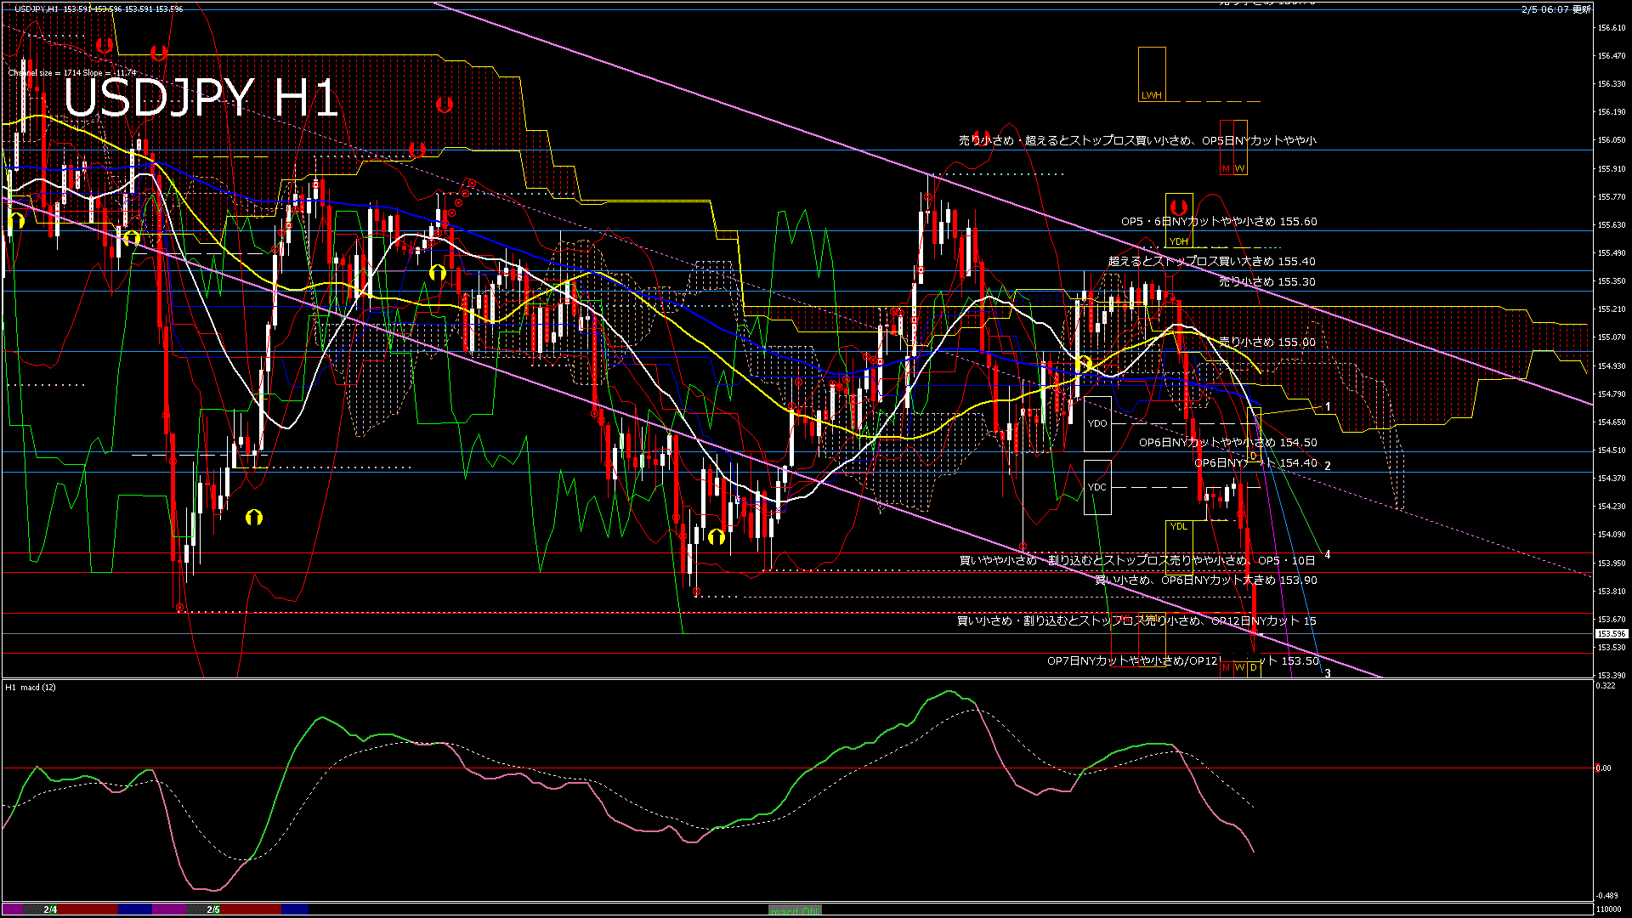Screen dimensions: 1632x918
Task: Click MACD axis zero value 0.00
Action: 1603,768
